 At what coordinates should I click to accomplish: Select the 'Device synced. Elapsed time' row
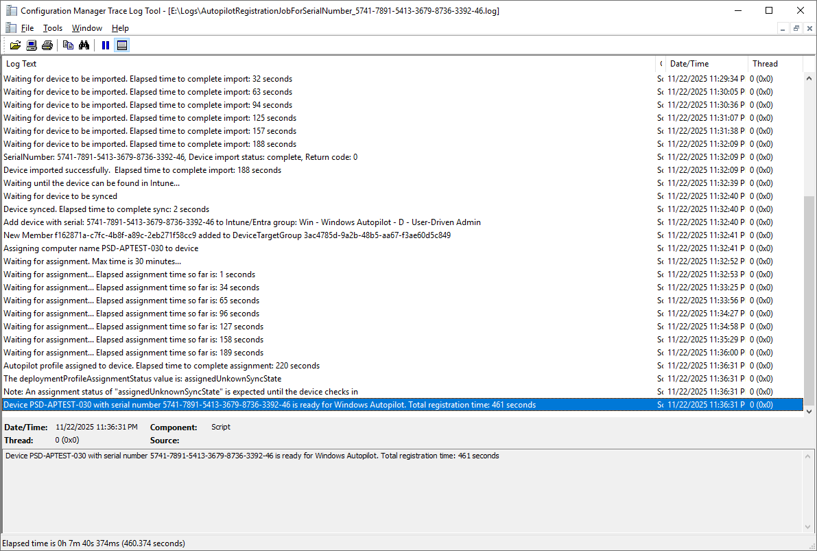click(x=402, y=209)
